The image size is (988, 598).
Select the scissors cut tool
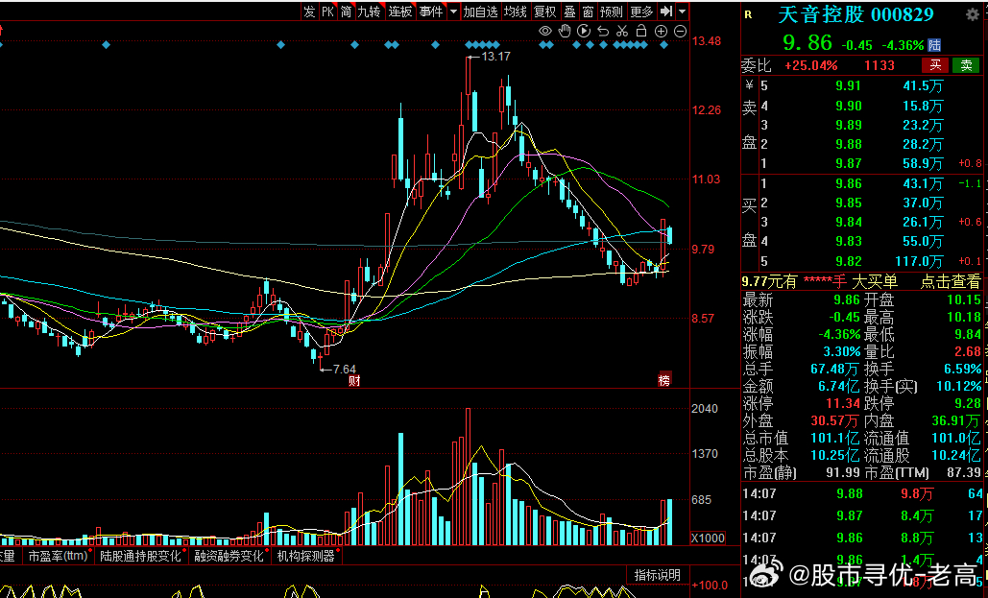(x=622, y=32)
